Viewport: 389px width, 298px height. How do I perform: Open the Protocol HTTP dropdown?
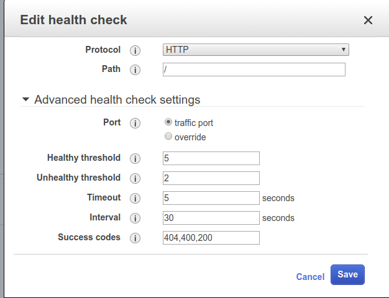coord(255,50)
